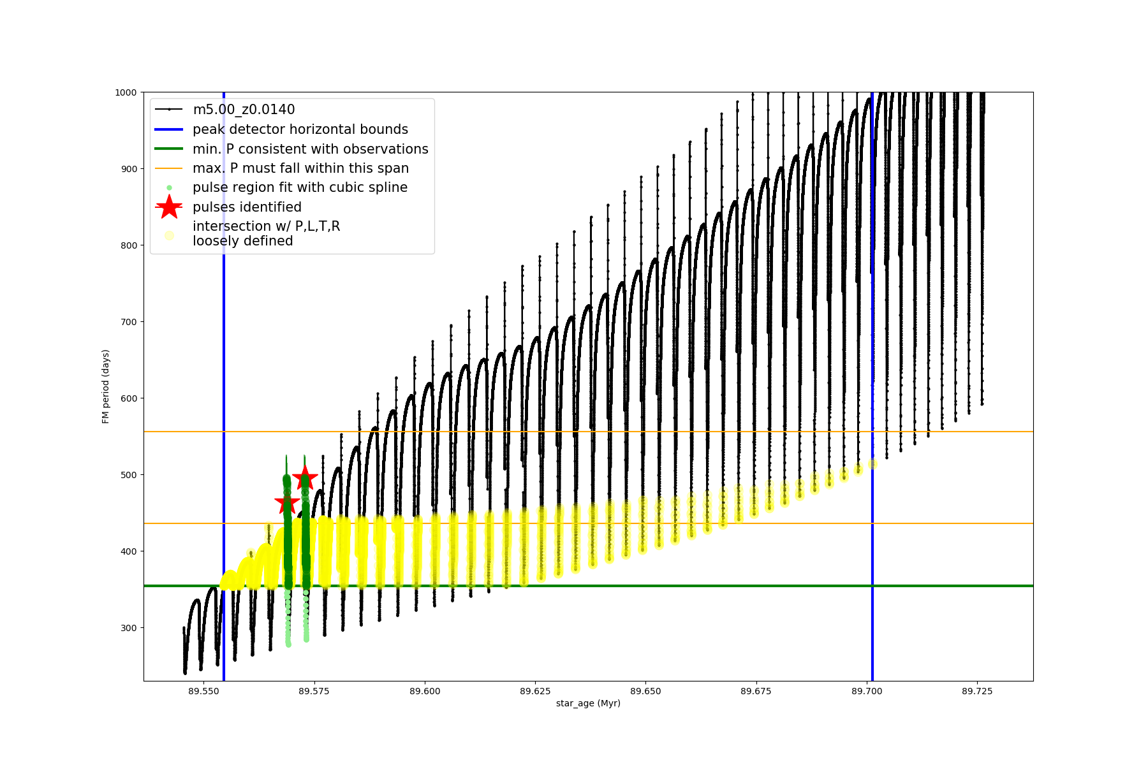Viewport: 1148px width, 765px height.
Task: Click the 'pulse region fit with cubic spline' label
Action: [300, 187]
